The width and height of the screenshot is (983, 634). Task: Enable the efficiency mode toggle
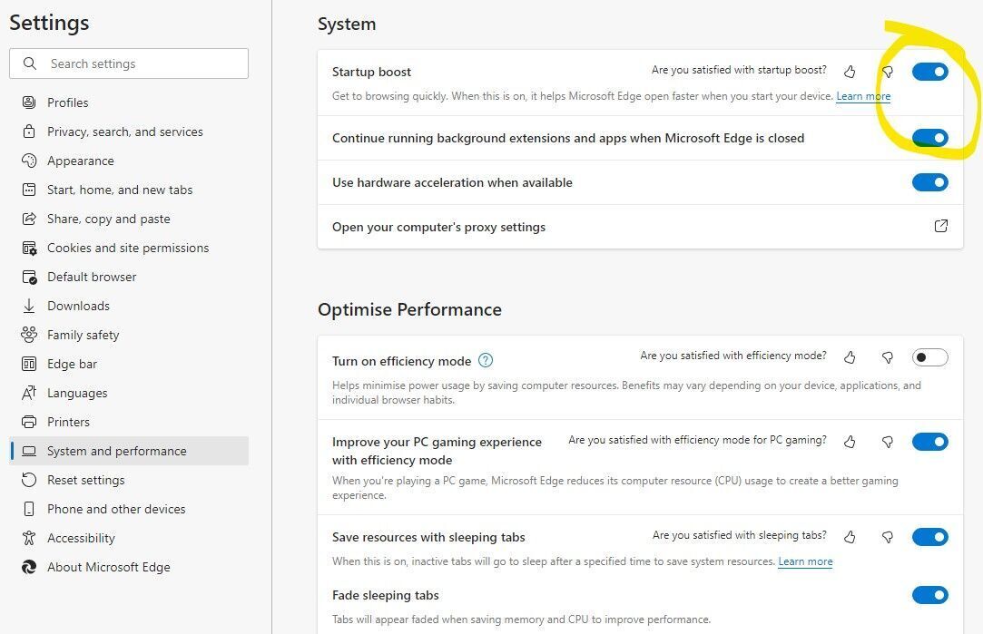point(929,357)
